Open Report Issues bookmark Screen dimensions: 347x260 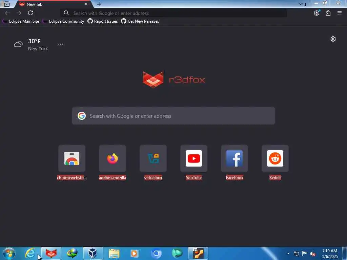(102, 21)
